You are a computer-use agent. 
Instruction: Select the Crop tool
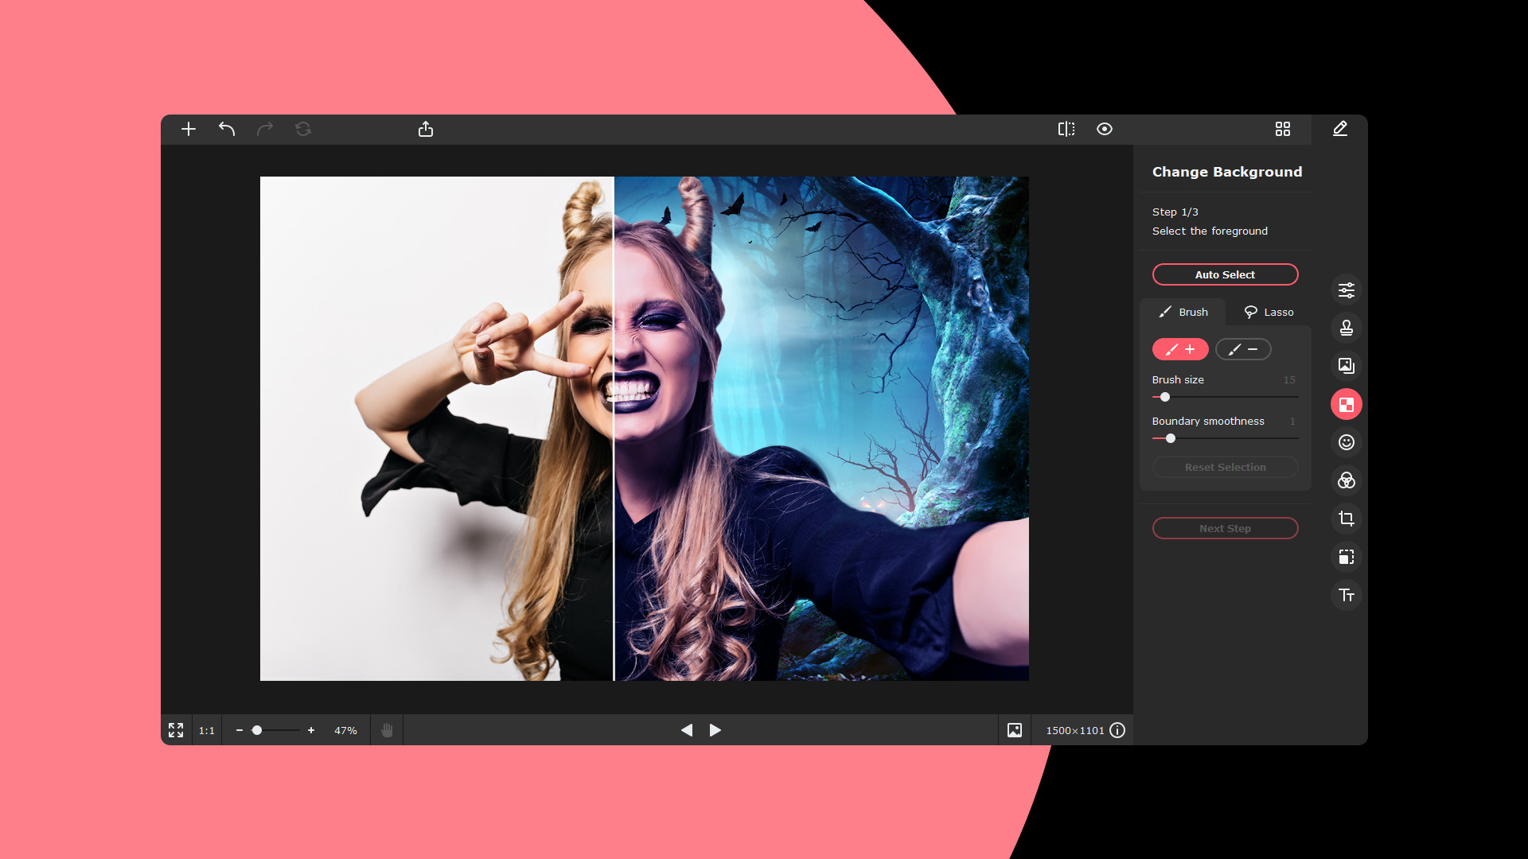[x=1347, y=519]
